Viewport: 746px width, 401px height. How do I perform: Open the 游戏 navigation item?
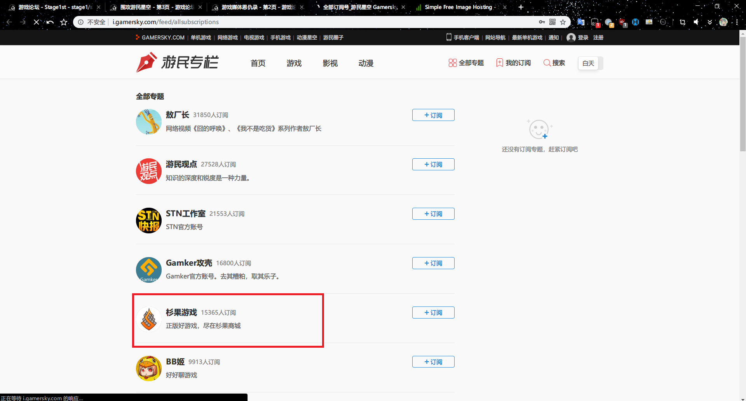[x=294, y=63]
